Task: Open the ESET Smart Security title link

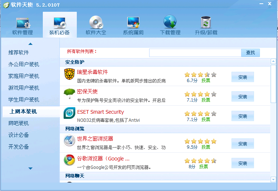Action: click(x=100, y=112)
